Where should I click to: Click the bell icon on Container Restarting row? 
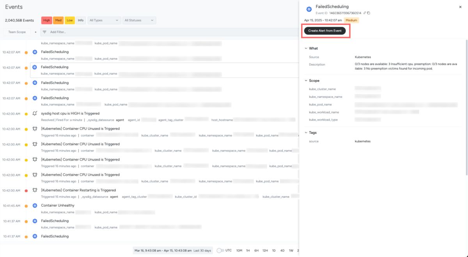(35, 190)
